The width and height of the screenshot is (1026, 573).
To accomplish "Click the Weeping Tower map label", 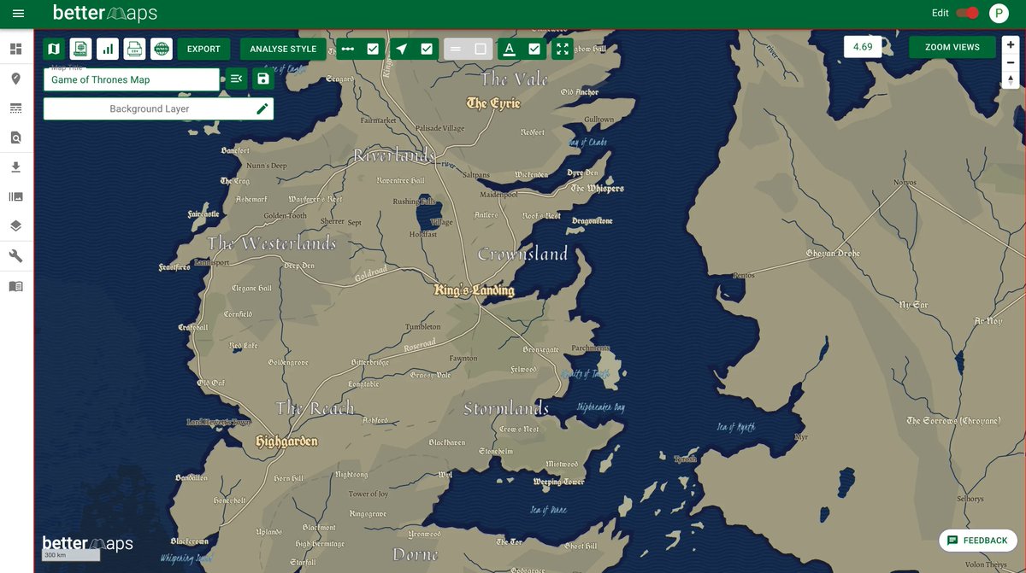I will (x=559, y=482).
